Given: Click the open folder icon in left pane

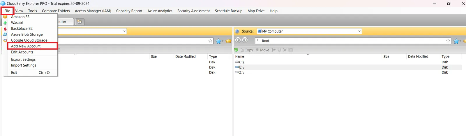Looking at the screenshot, I should click(x=228, y=41).
